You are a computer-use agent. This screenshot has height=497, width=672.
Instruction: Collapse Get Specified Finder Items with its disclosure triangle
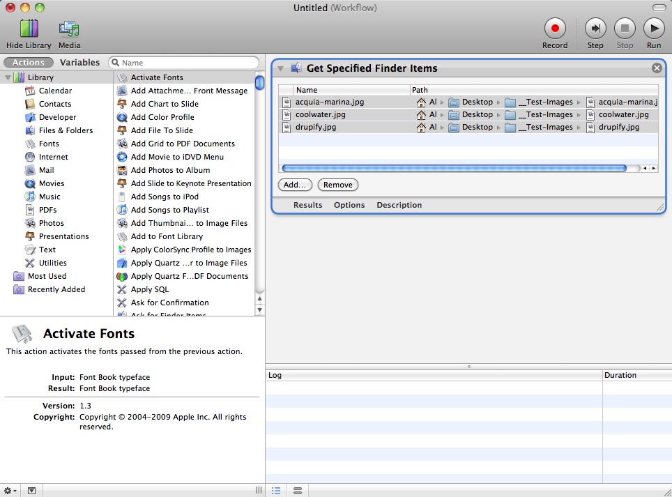tap(281, 68)
